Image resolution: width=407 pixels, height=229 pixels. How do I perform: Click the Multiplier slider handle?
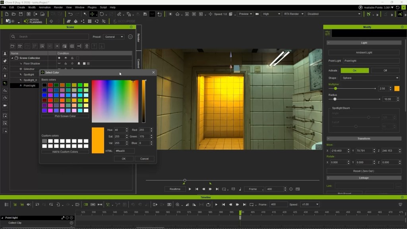click(x=335, y=89)
